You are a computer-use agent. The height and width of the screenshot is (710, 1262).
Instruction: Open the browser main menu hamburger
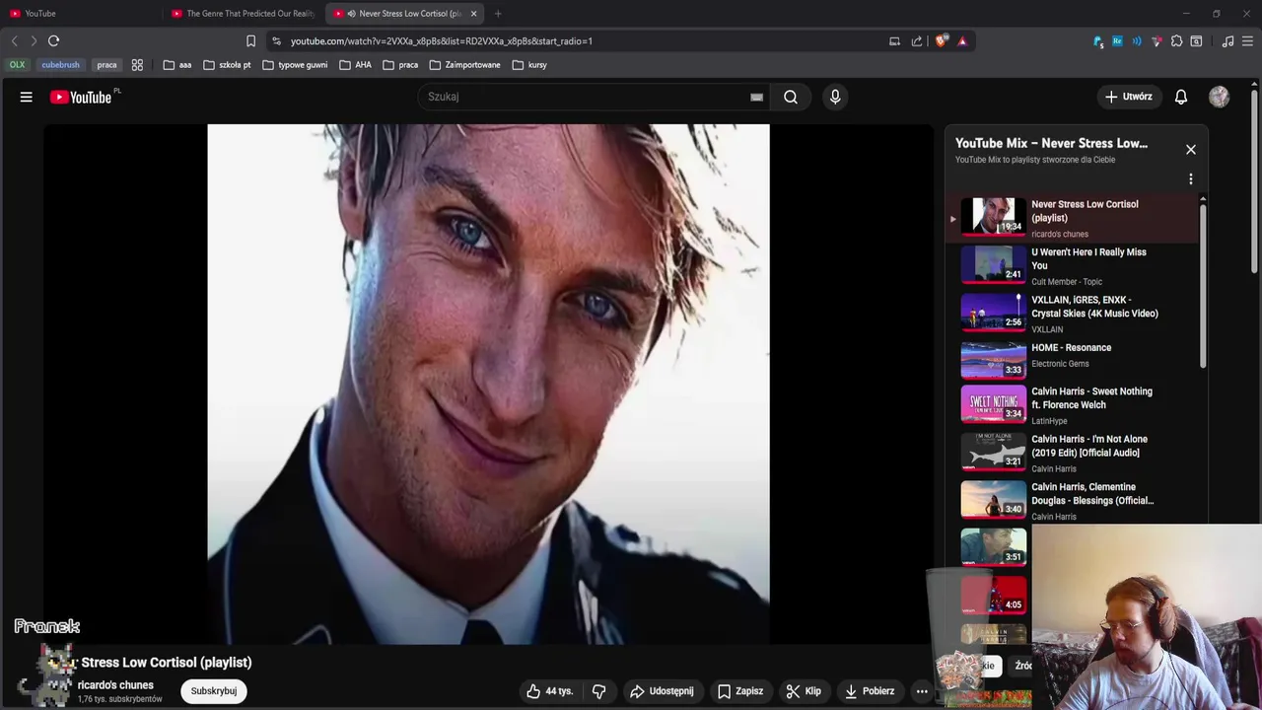(1247, 41)
